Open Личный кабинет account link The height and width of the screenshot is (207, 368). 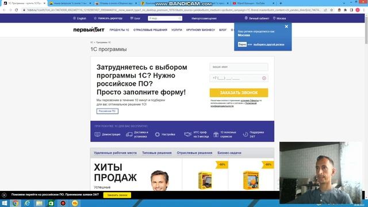click(257, 18)
